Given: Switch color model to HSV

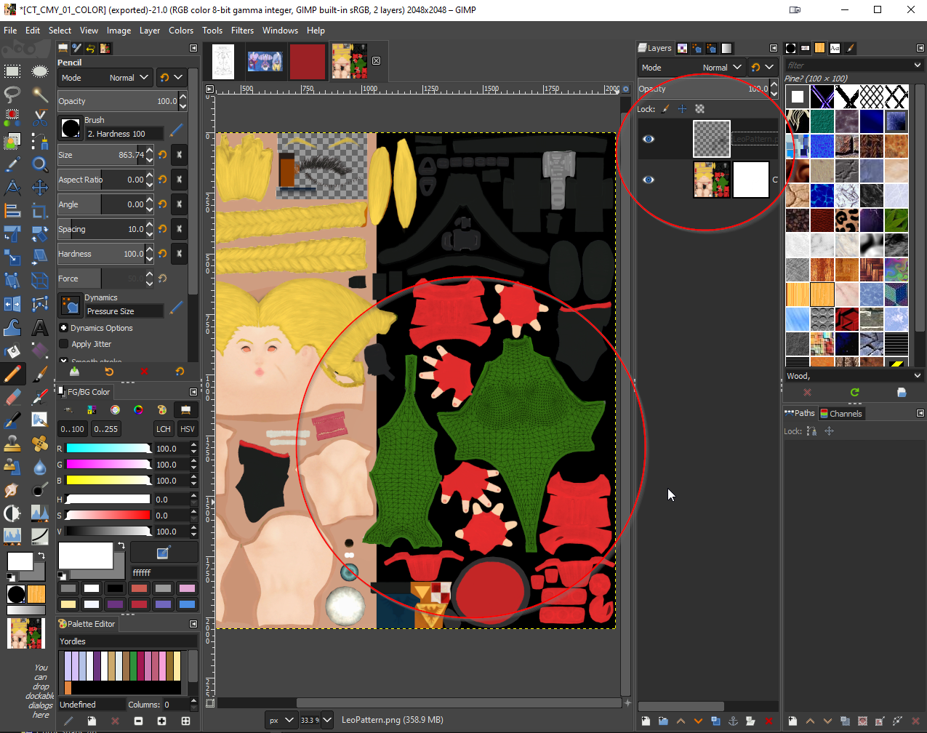Looking at the screenshot, I should coord(188,429).
